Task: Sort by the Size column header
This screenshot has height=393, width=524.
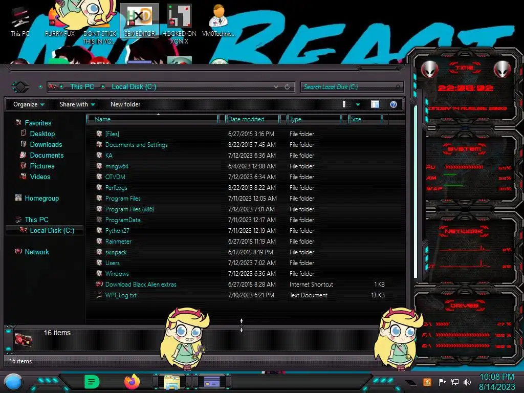Action: 365,119
